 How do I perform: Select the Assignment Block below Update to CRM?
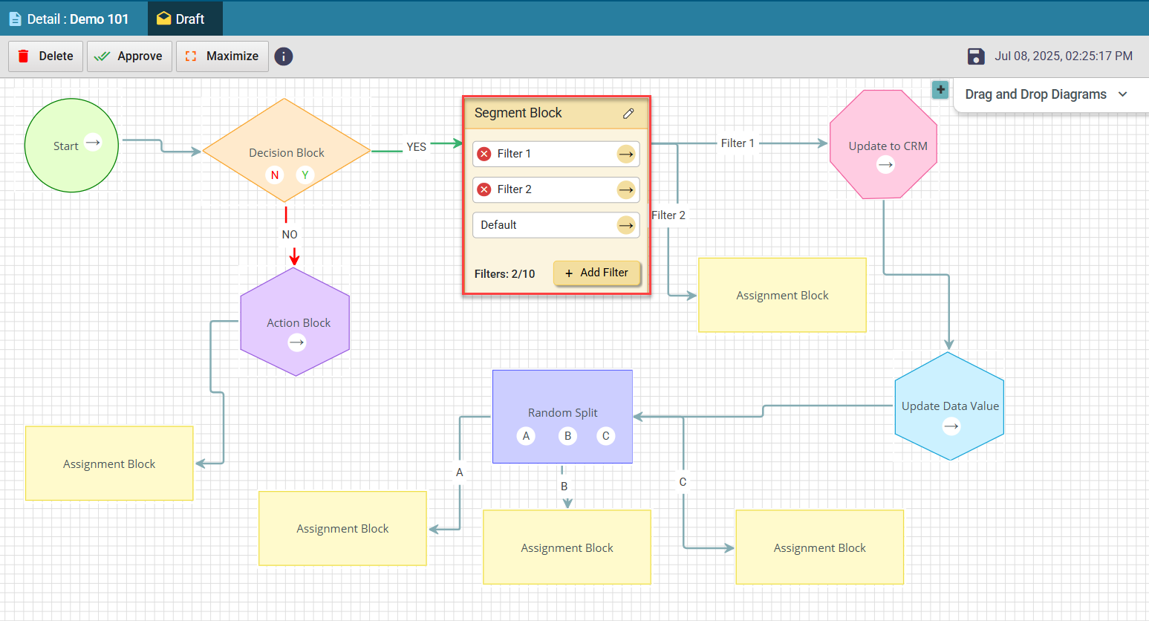pyautogui.click(x=782, y=295)
